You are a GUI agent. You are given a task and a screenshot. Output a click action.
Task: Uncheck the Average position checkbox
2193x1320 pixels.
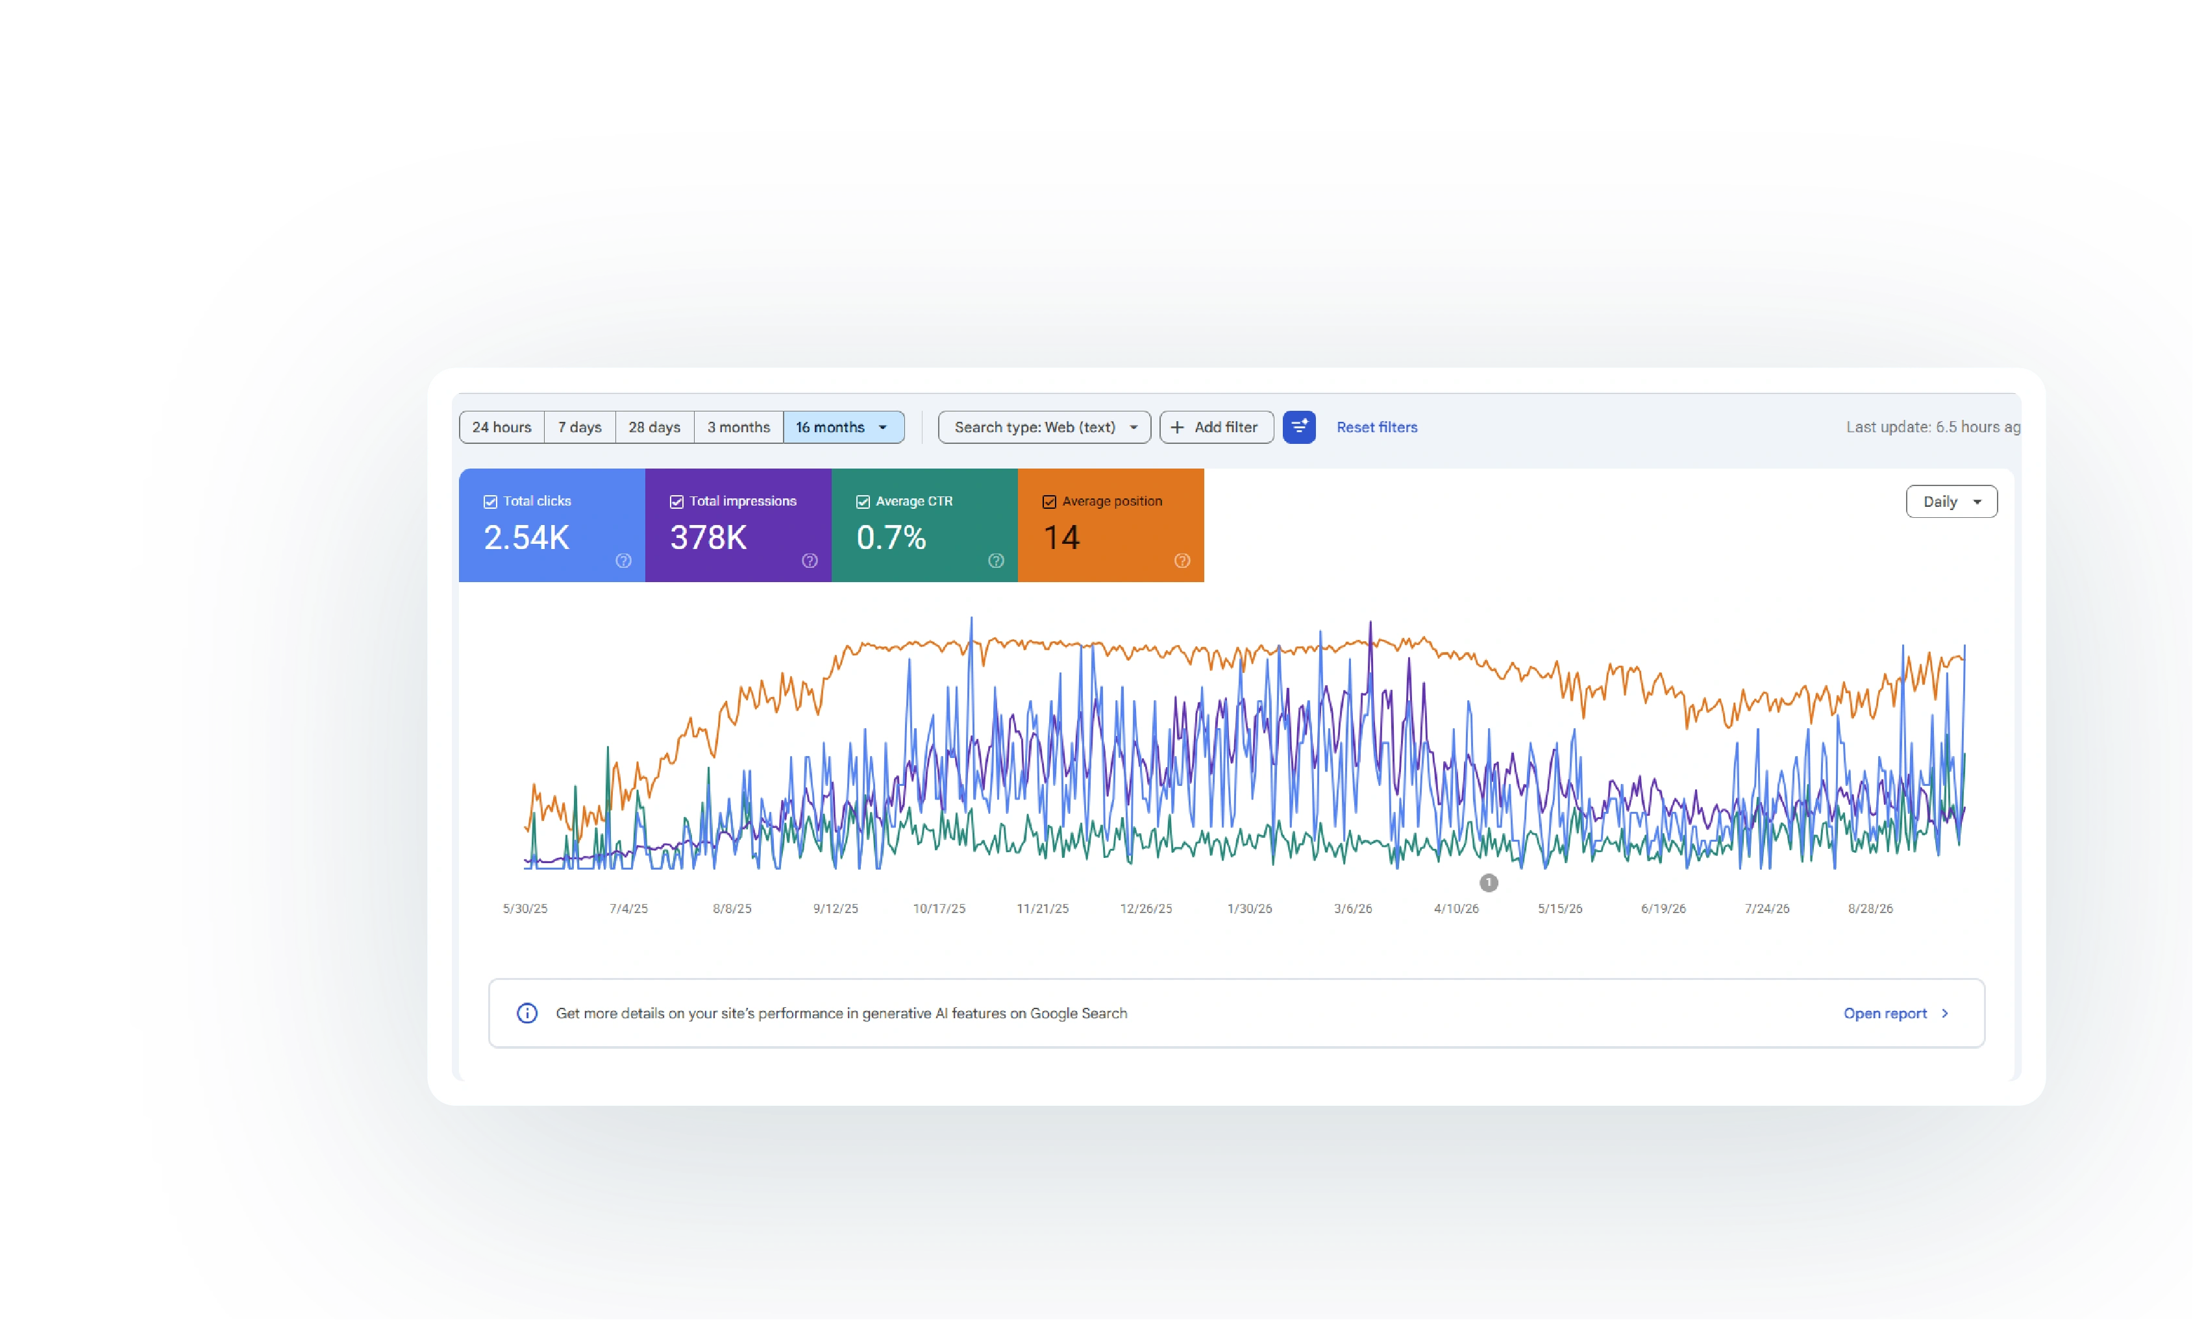pos(1049,502)
